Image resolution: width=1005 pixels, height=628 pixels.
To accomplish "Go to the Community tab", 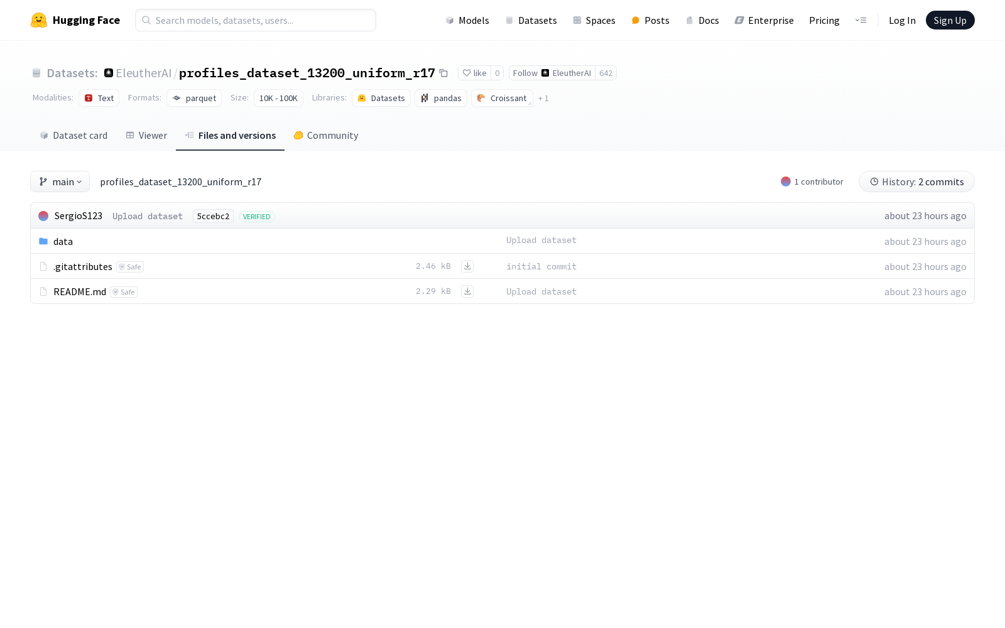I will pos(326,136).
